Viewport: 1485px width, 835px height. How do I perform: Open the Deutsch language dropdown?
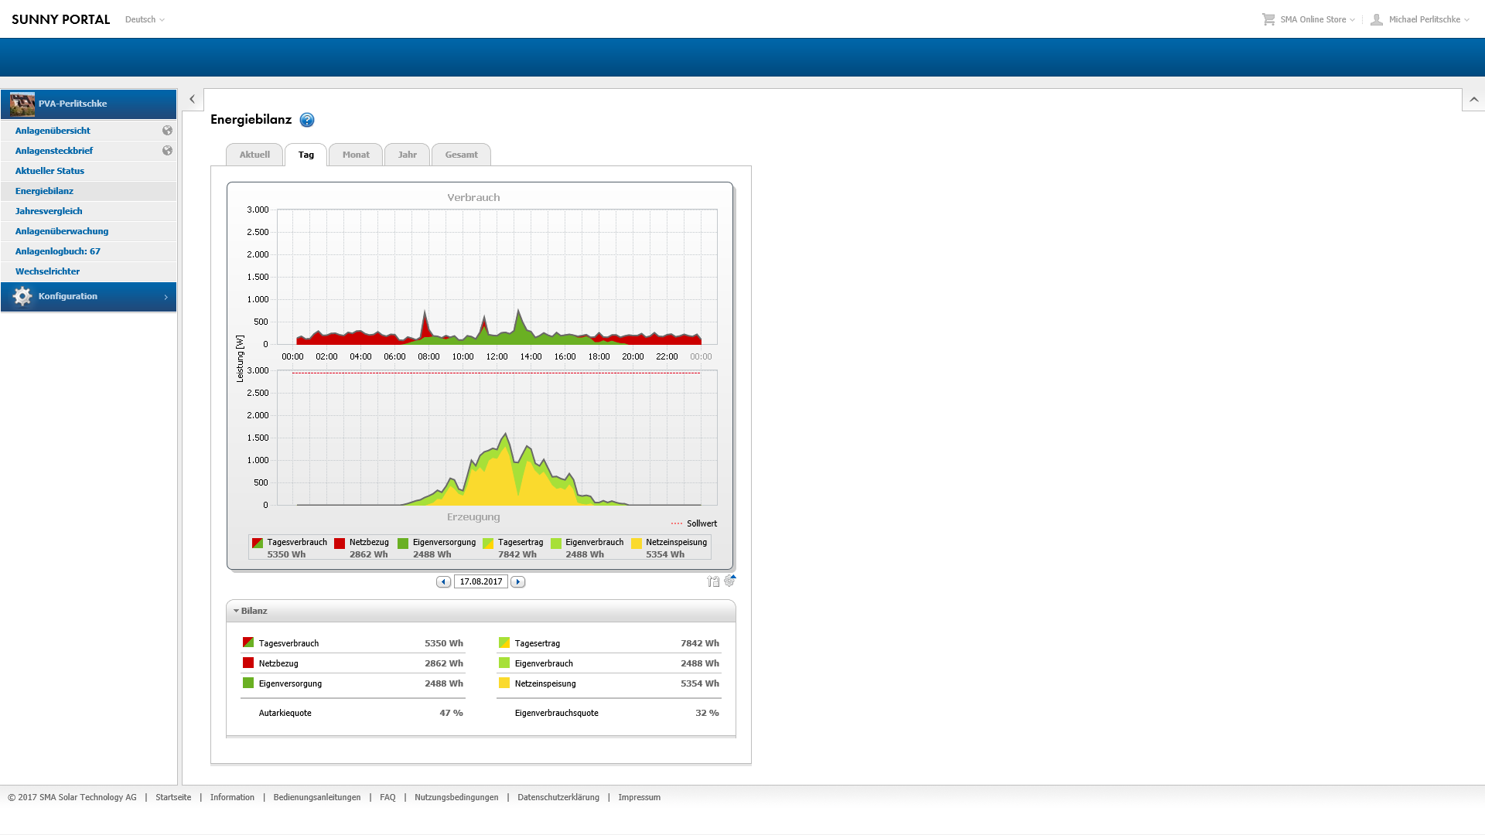coord(145,19)
